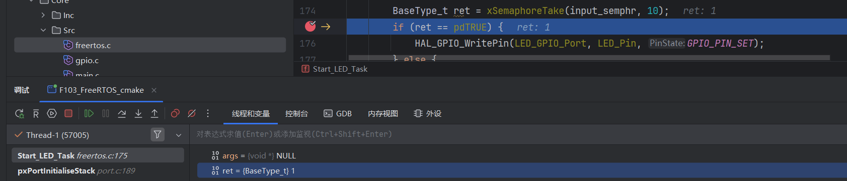Click the Pause program icon
This screenshot has width=847, height=181.
[x=106, y=114]
